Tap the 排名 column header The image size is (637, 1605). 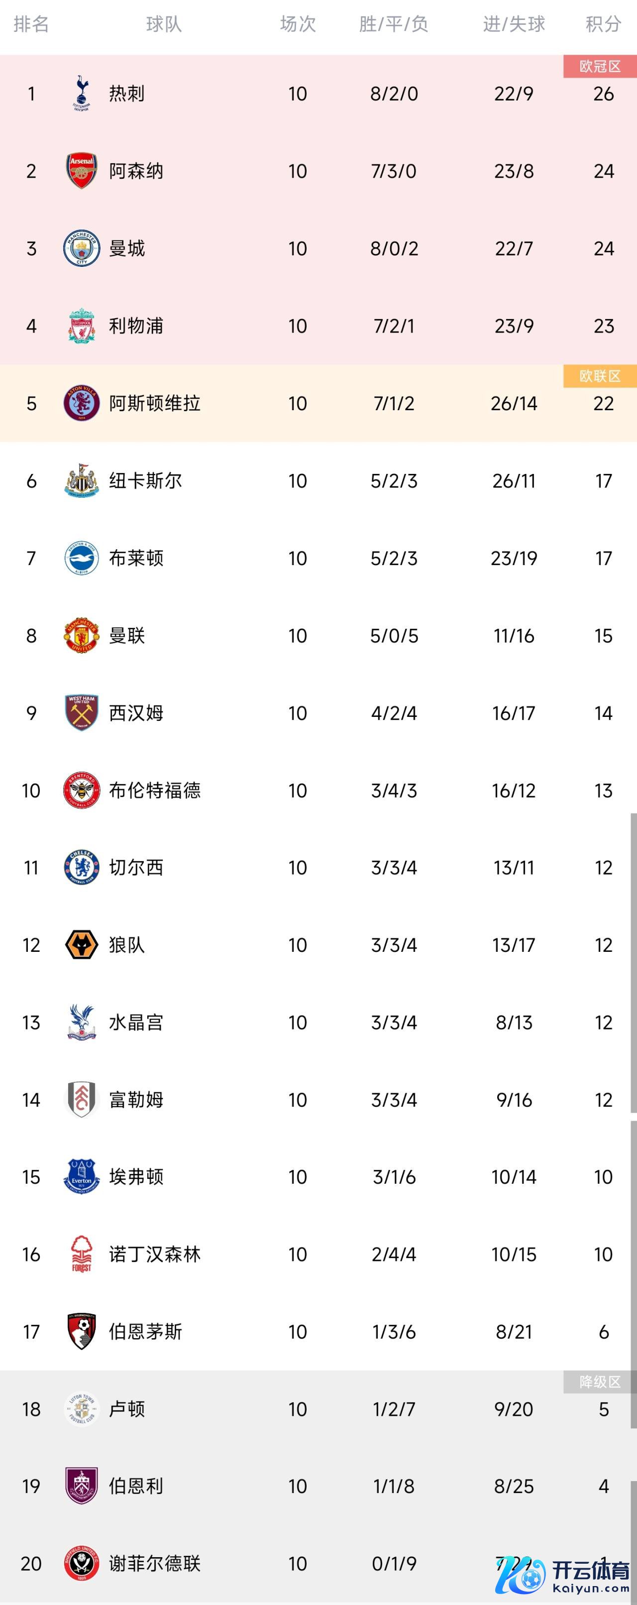click(x=31, y=24)
